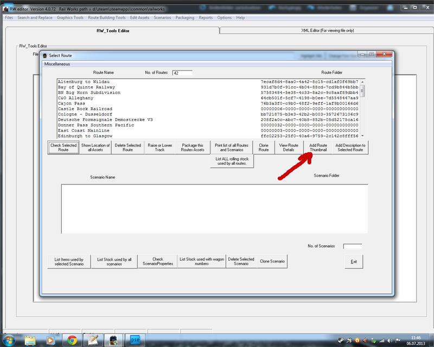Viewport: 434px width, 347px height.
Task: Click Package this Routes Assets button
Action: tap(193, 147)
